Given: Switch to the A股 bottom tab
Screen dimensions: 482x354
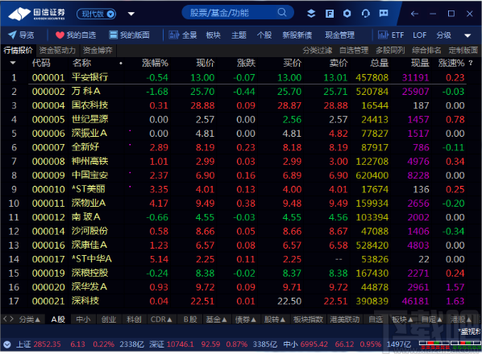Looking at the screenshot, I should [58, 319].
